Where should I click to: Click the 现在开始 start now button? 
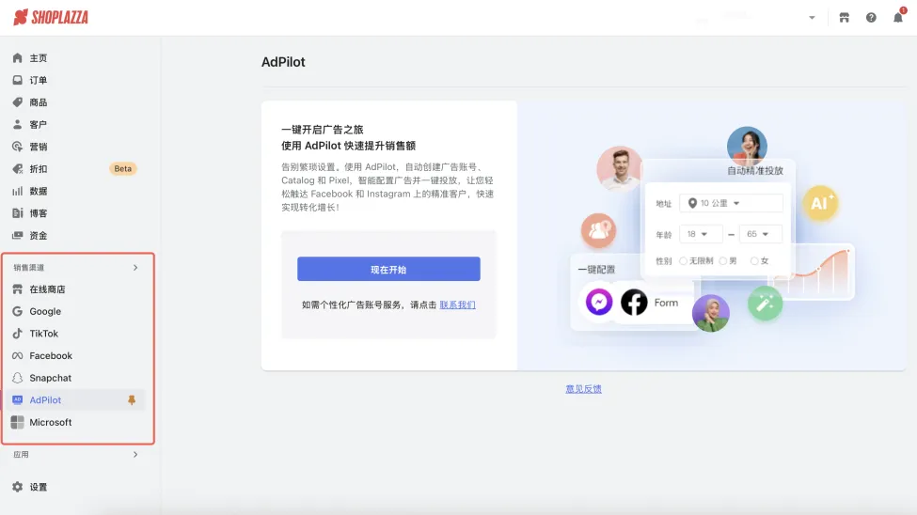(388, 269)
